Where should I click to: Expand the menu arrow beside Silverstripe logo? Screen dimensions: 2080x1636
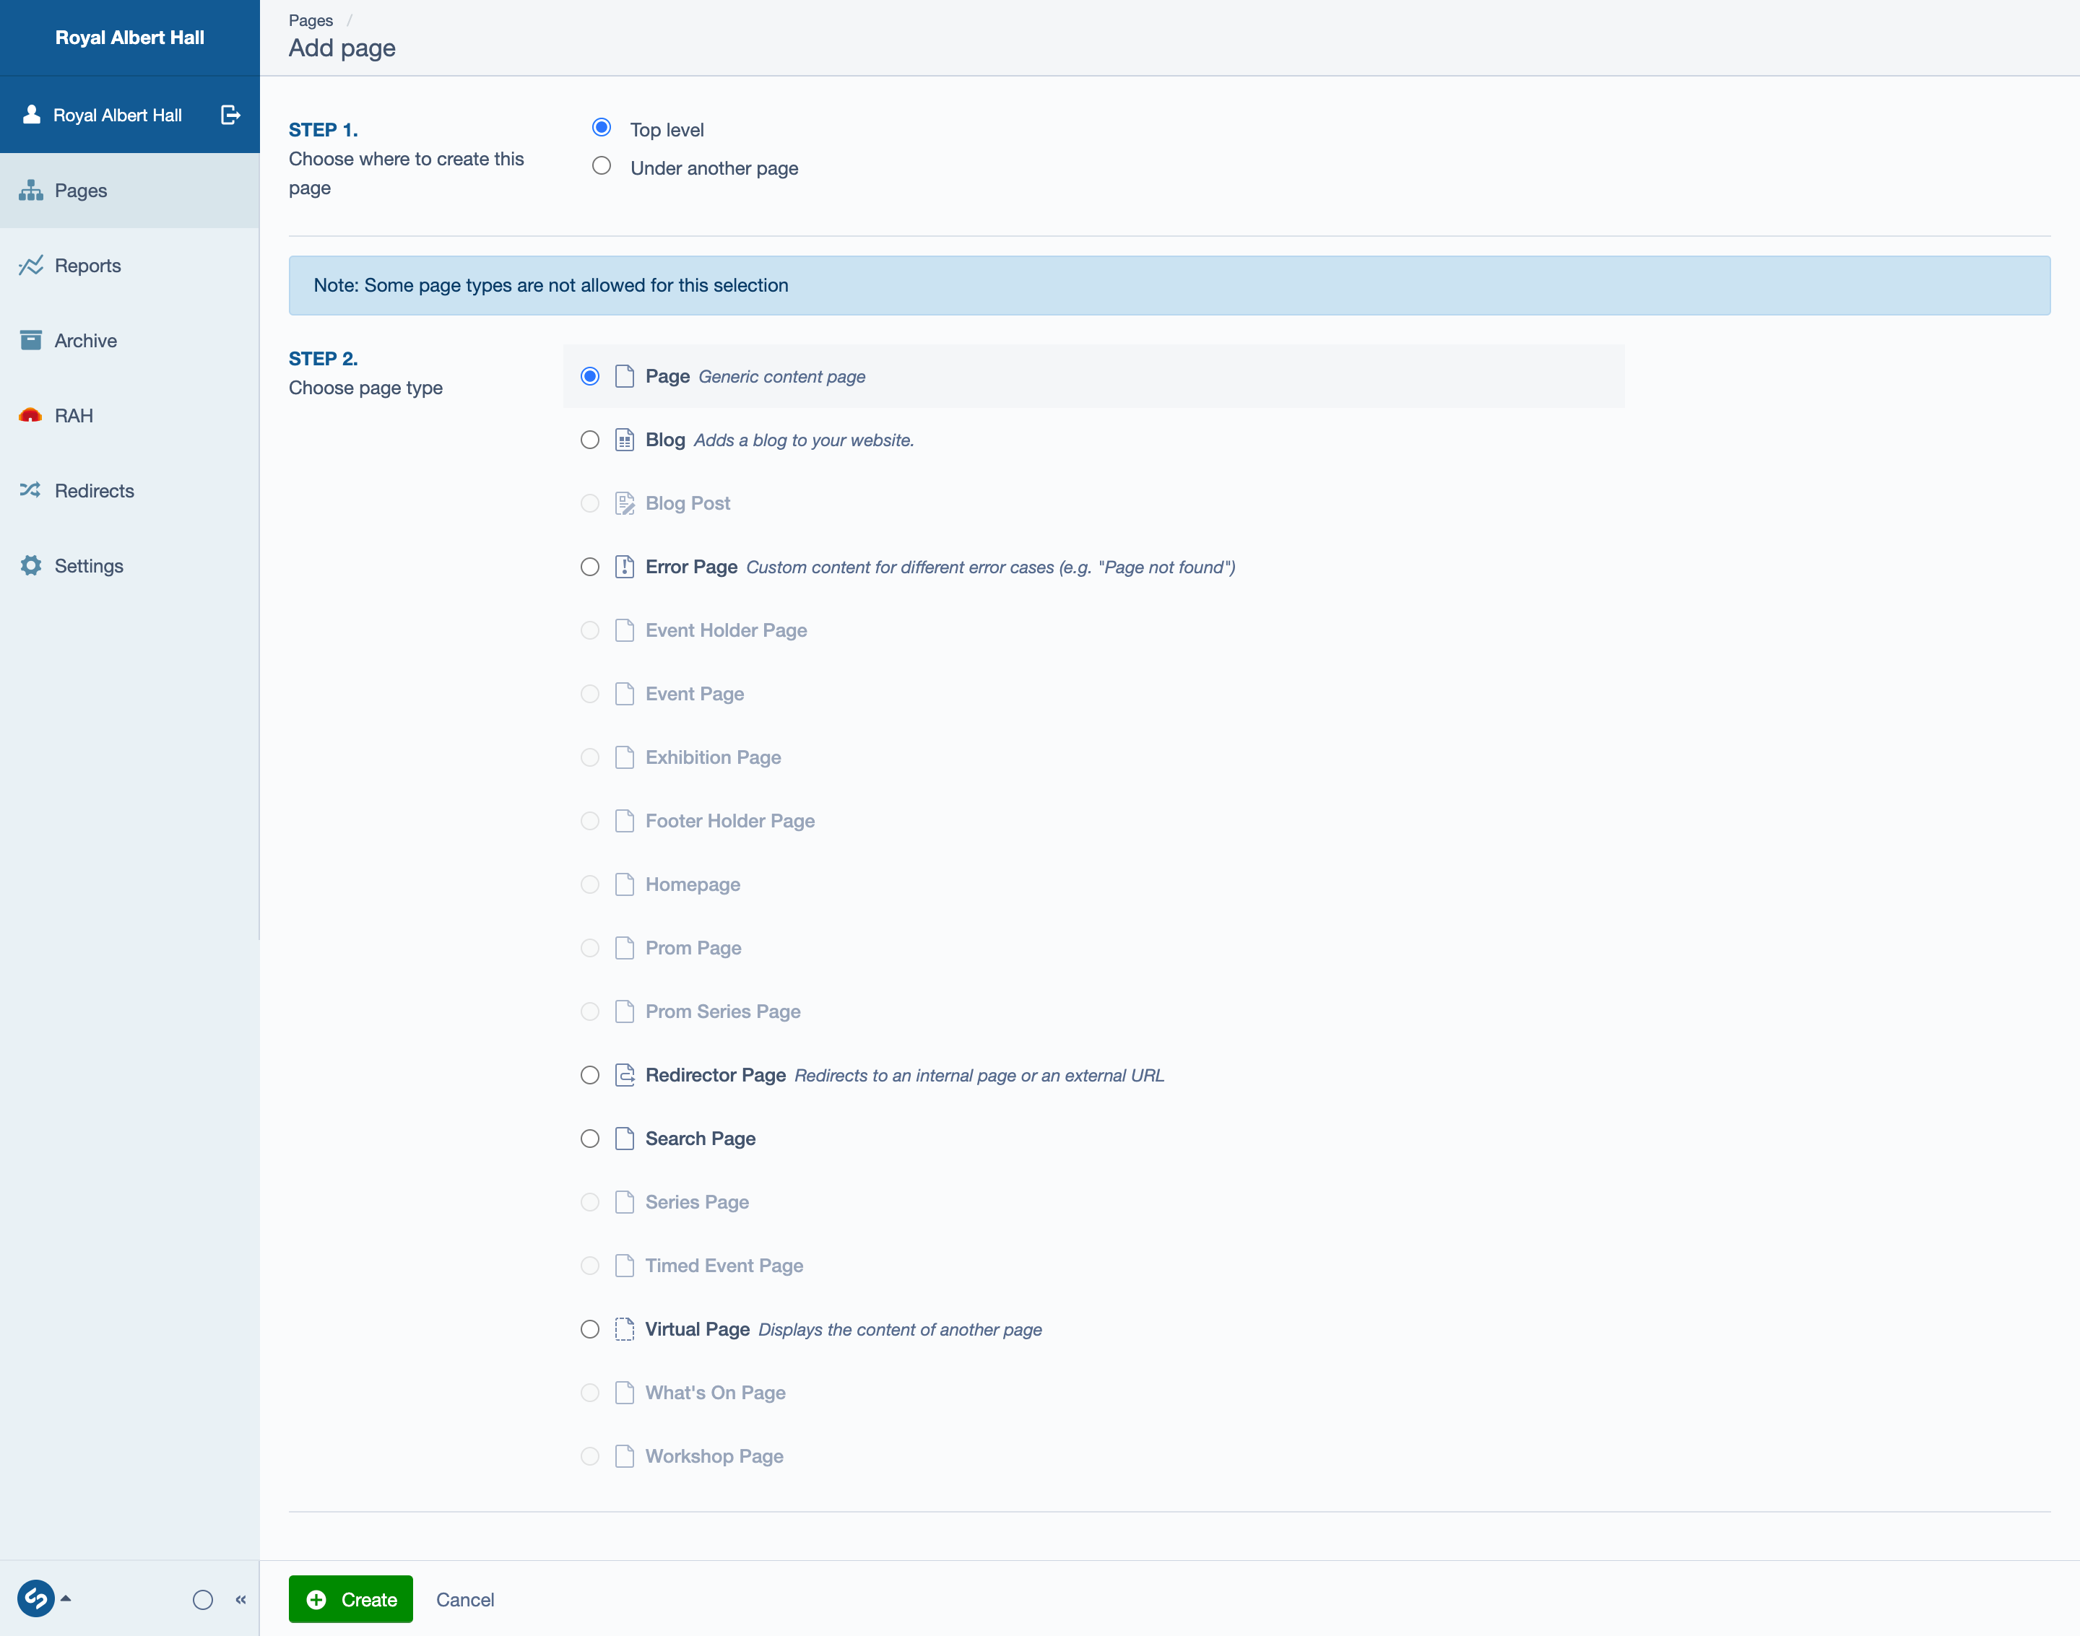click(66, 1598)
